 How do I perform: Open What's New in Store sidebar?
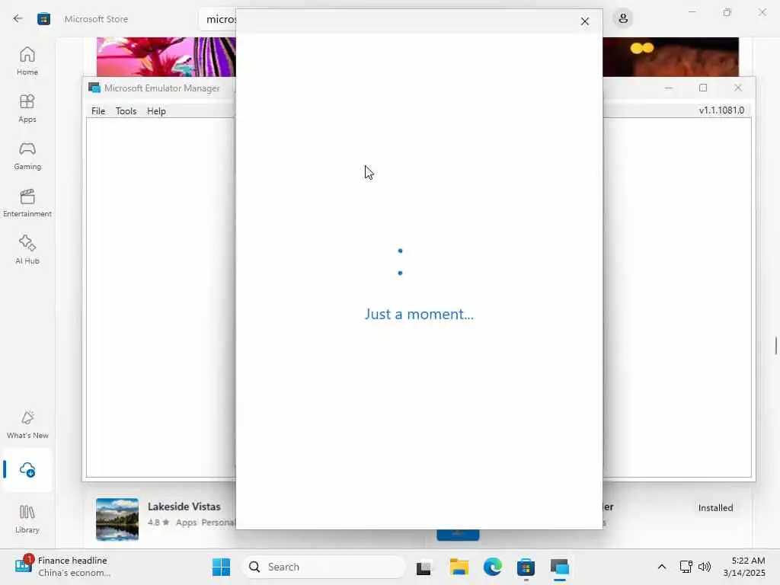pos(27,425)
